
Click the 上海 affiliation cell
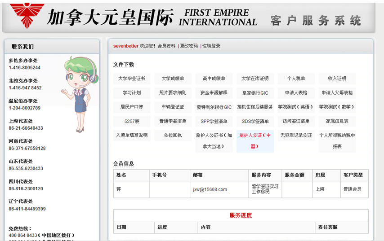(326, 189)
